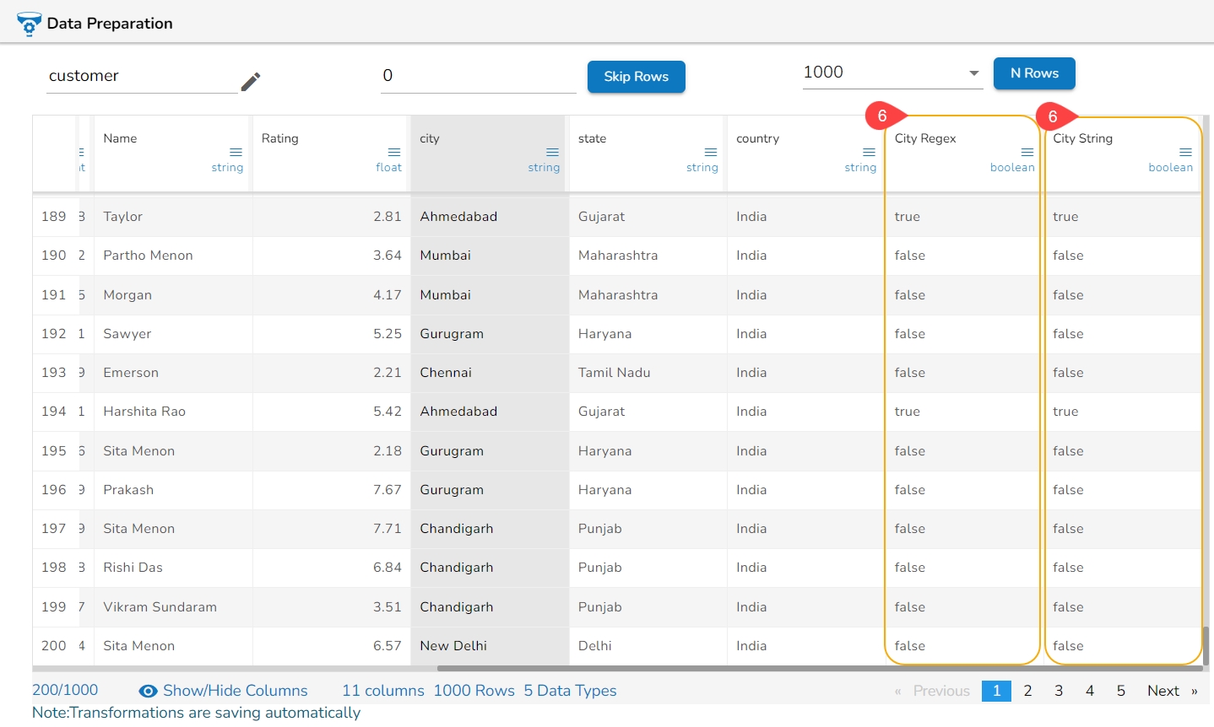Toggle Show/Hide Columns eye icon
Viewport: 1214px width, 727px height.
coord(148,692)
